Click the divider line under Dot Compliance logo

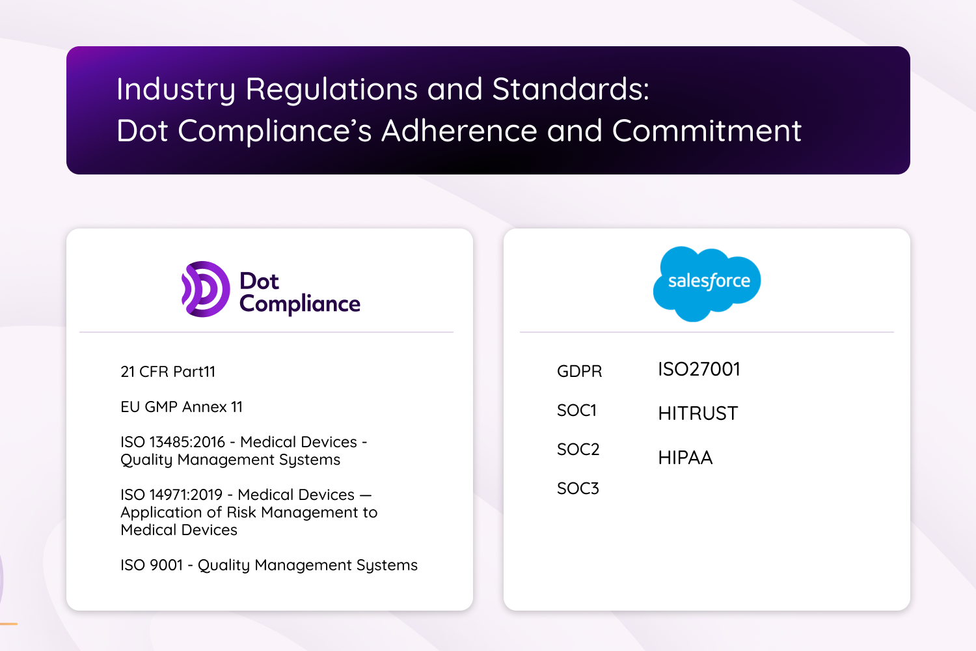pyautogui.click(x=266, y=332)
